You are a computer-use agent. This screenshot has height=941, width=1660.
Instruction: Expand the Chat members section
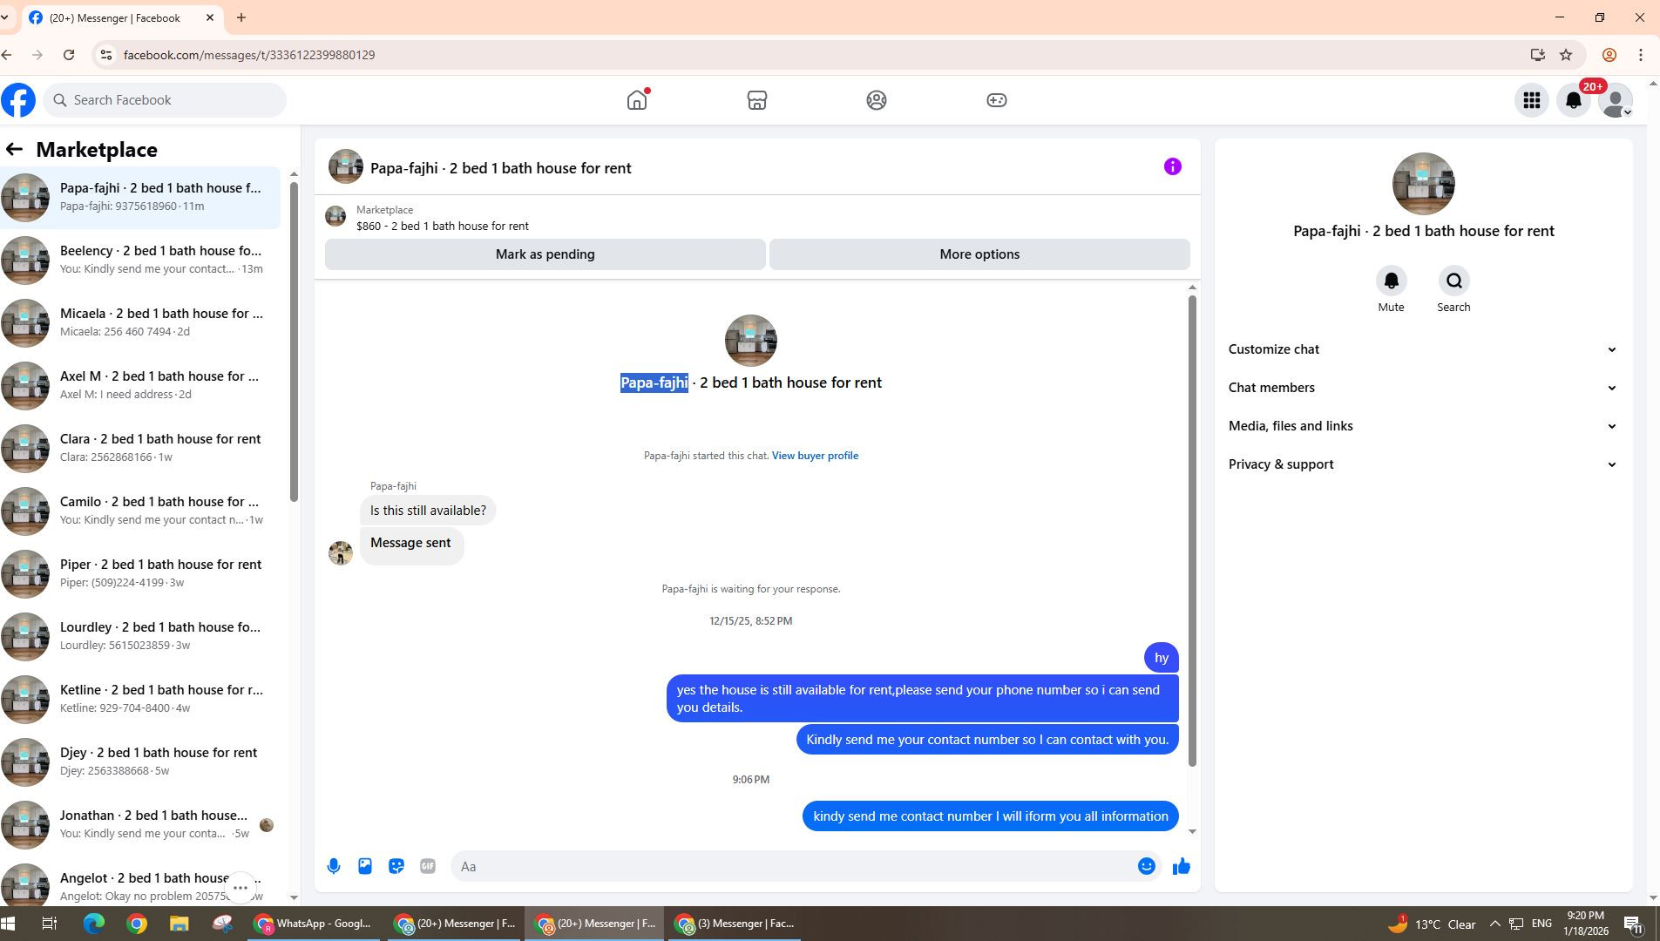1423,388
